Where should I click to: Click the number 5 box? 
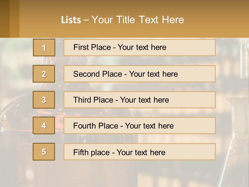tap(44, 152)
